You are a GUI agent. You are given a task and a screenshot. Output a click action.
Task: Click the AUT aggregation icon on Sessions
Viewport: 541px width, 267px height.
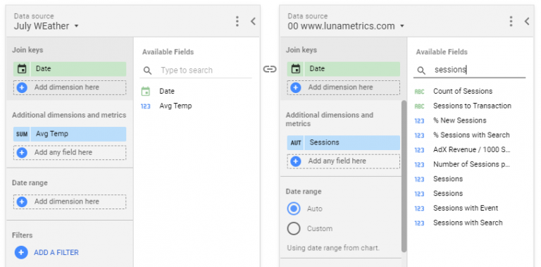(296, 142)
